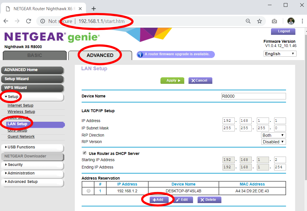Open the RIP Direction dropdown
The height and width of the screenshot is (211, 307).
coord(273,135)
